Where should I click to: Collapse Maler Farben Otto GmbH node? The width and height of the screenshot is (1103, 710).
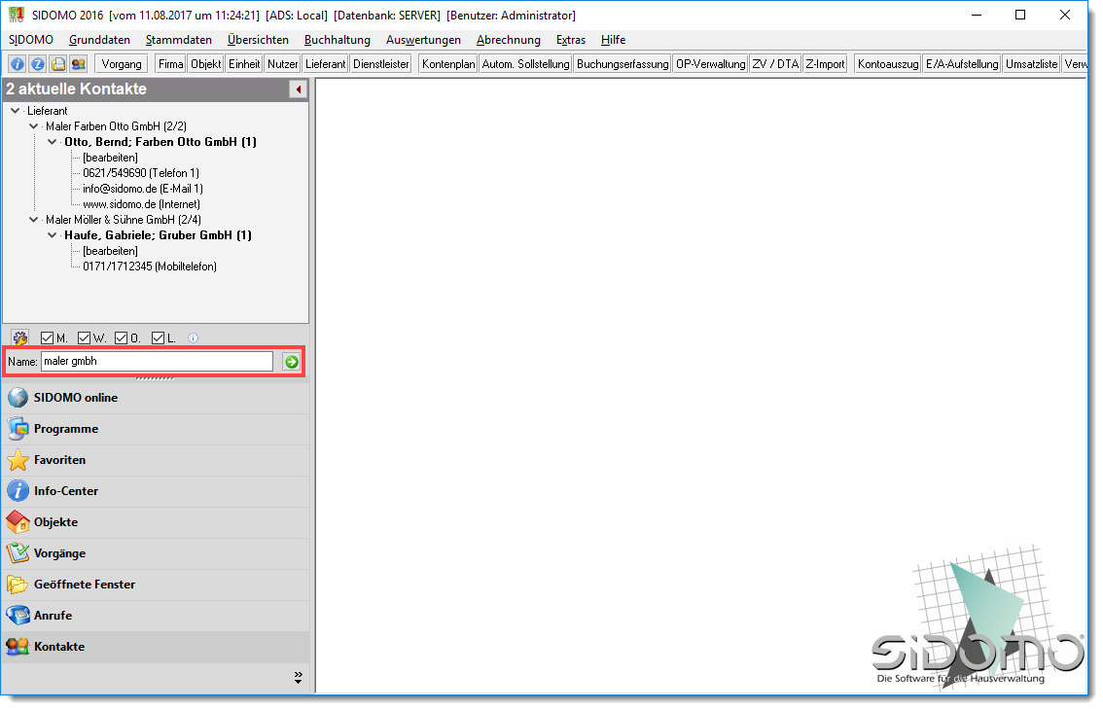click(33, 126)
